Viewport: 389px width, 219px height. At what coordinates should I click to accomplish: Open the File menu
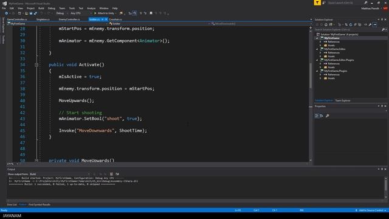click(4, 8)
